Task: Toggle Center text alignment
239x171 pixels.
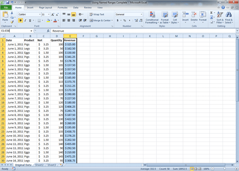Action: tap(69, 20)
